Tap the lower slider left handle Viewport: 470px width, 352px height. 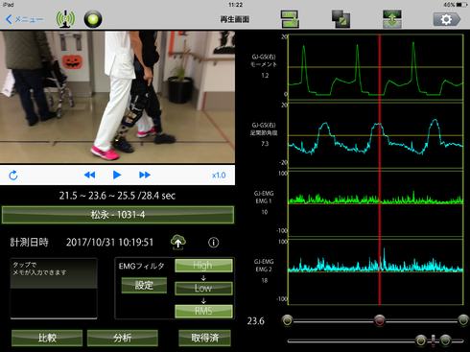[x=421, y=340]
